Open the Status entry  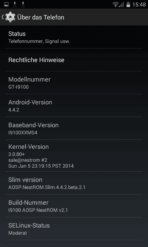[74, 37]
